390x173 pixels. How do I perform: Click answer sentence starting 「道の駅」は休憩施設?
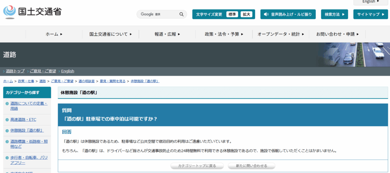pyautogui.click(x=148, y=142)
